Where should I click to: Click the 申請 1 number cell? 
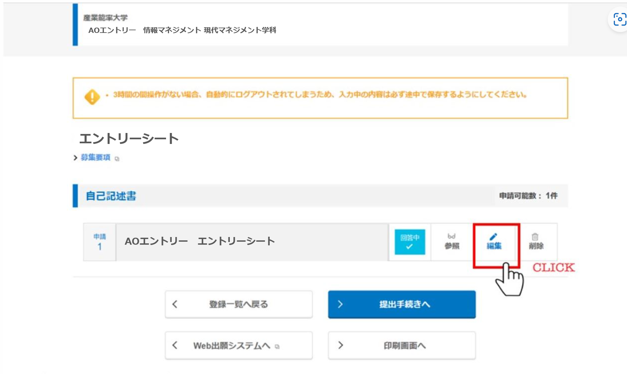pos(99,242)
